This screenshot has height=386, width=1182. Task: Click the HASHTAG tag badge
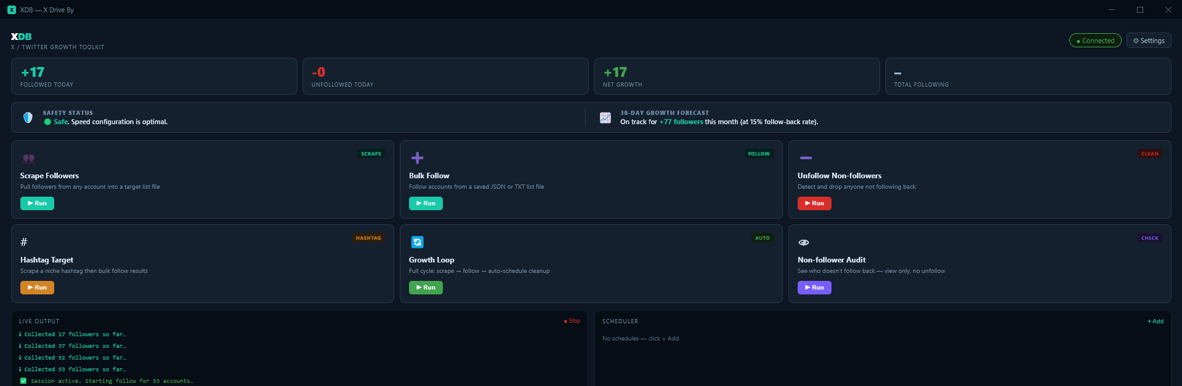pos(368,238)
